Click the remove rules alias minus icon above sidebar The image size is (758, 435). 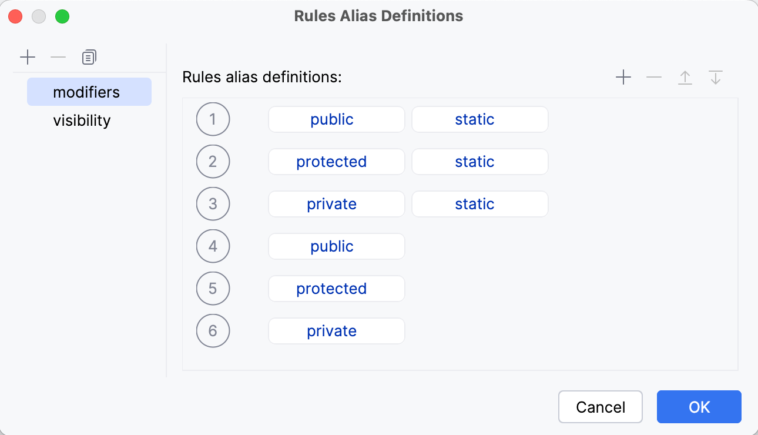click(x=58, y=57)
